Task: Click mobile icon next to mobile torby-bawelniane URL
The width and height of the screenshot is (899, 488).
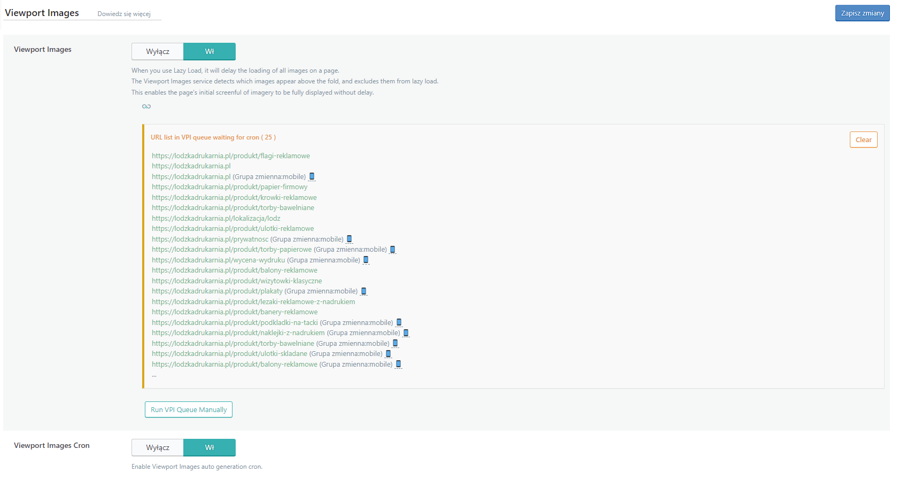Action: point(396,343)
